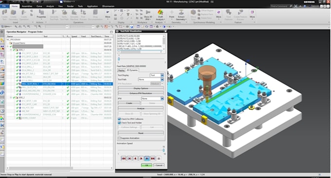Image resolution: width=331 pixels, height=178 pixels.
Task: Select the 3D Dynamic tab
Action: point(132,70)
